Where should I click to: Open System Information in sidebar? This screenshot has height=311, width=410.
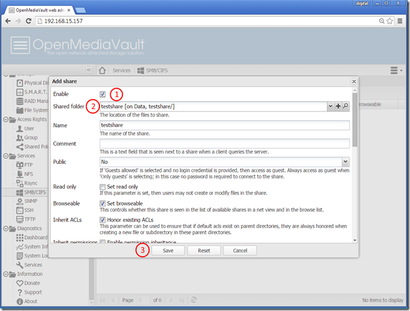coord(33,247)
